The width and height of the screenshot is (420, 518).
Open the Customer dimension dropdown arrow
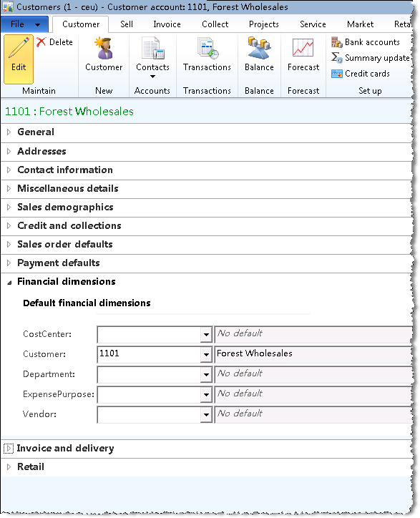(206, 354)
